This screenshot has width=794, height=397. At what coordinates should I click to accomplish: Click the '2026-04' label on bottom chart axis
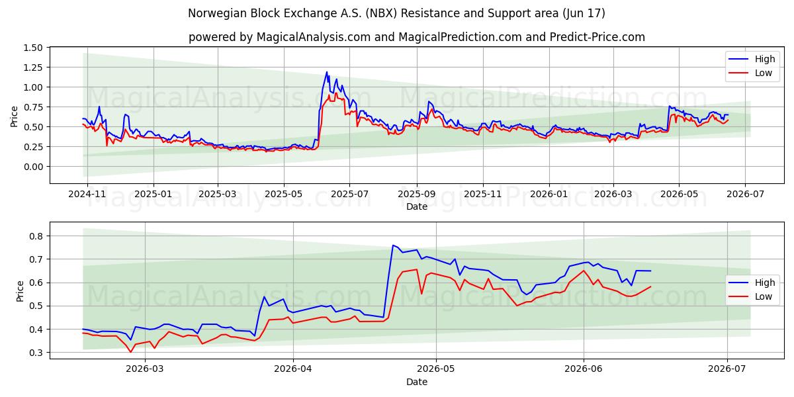click(x=293, y=371)
